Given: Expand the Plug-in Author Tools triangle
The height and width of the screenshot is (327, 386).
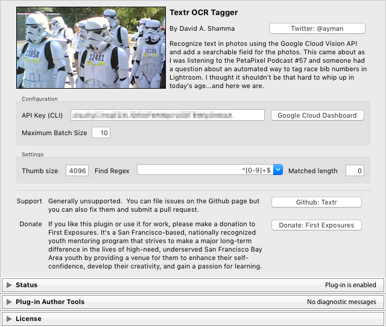Looking at the screenshot, I should click(x=9, y=302).
